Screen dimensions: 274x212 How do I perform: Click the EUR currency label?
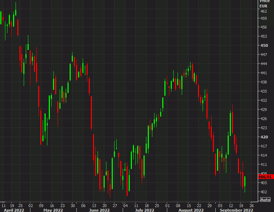tap(263, 6)
